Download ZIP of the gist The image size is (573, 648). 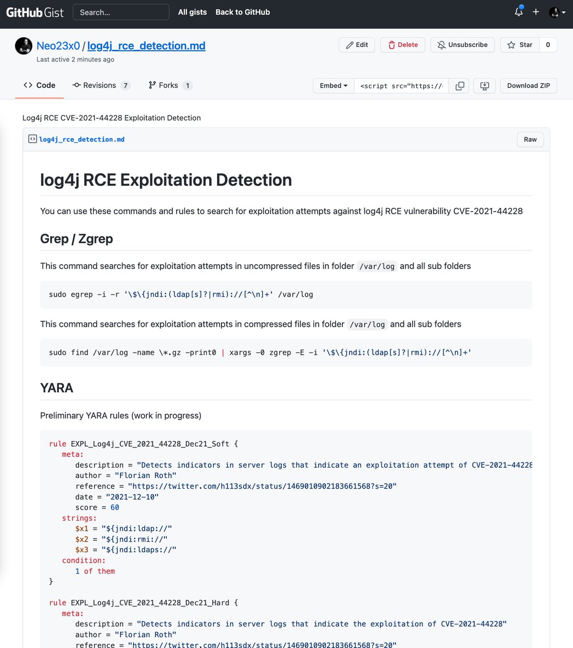coord(529,85)
